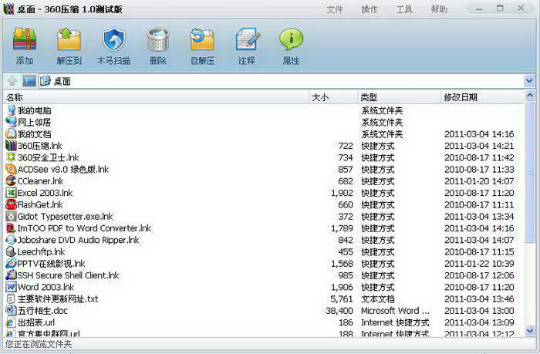This screenshot has height=354, width=540.
Task: Select file 出招表.url
Action: coord(36,322)
